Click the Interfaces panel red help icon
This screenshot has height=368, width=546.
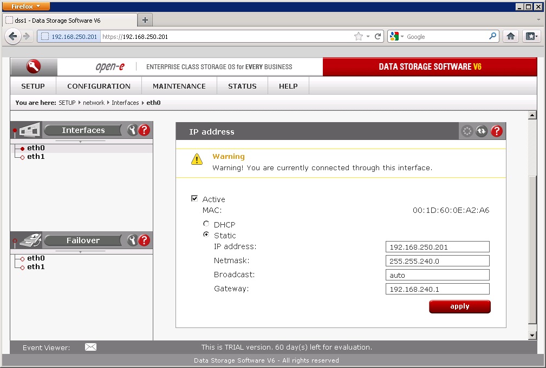pos(144,130)
